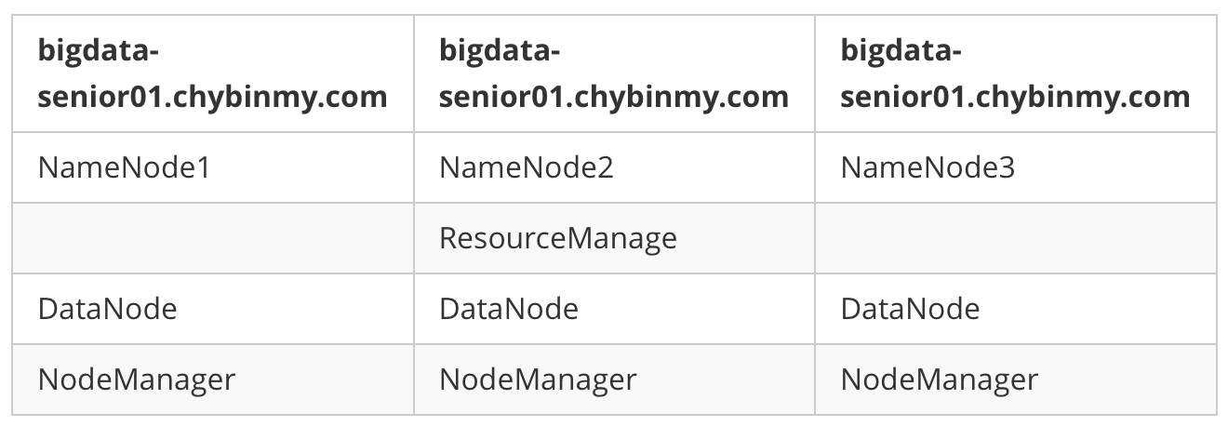Click "senior01.chybinmy.com" text above NameNode1
The width and height of the screenshot is (1228, 426).
click(x=212, y=97)
